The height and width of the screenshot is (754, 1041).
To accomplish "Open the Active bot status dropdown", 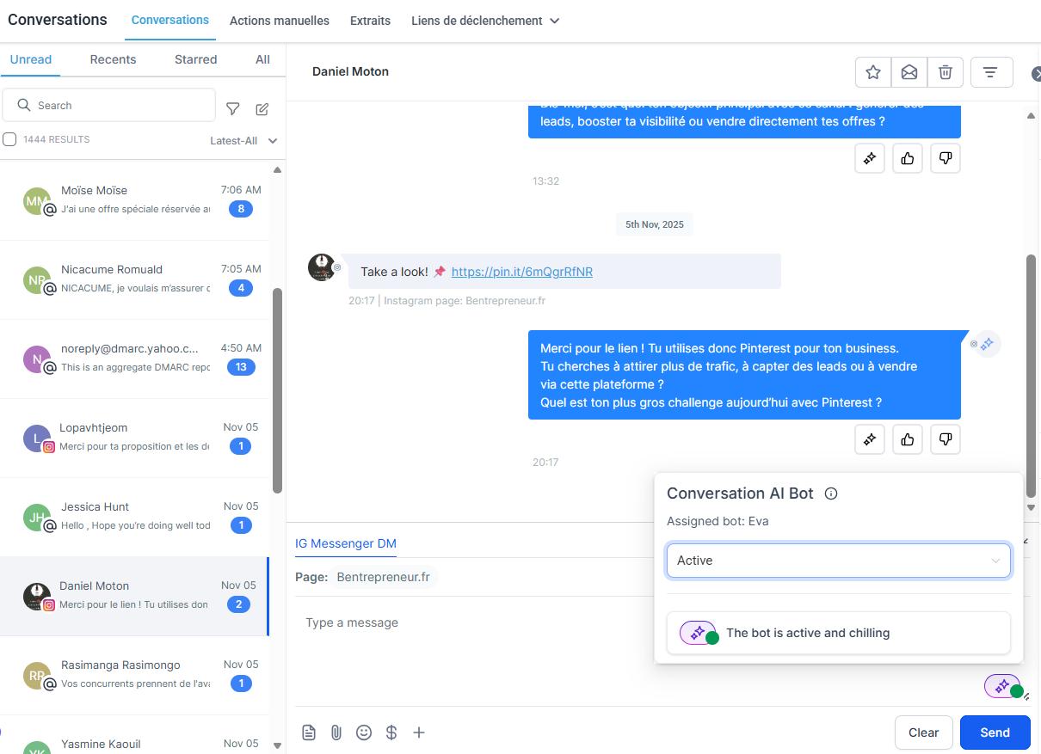I will pos(838,561).
